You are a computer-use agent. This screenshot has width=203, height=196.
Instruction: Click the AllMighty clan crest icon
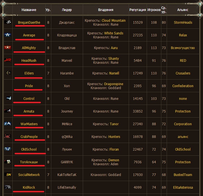point(8,48)
